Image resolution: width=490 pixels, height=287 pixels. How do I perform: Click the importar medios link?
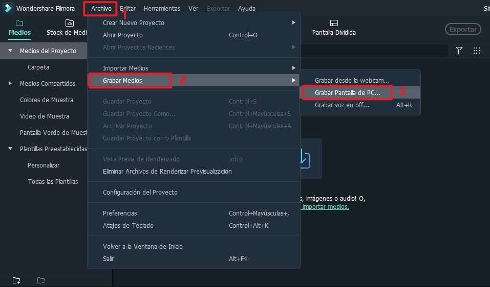coord(325,207)
